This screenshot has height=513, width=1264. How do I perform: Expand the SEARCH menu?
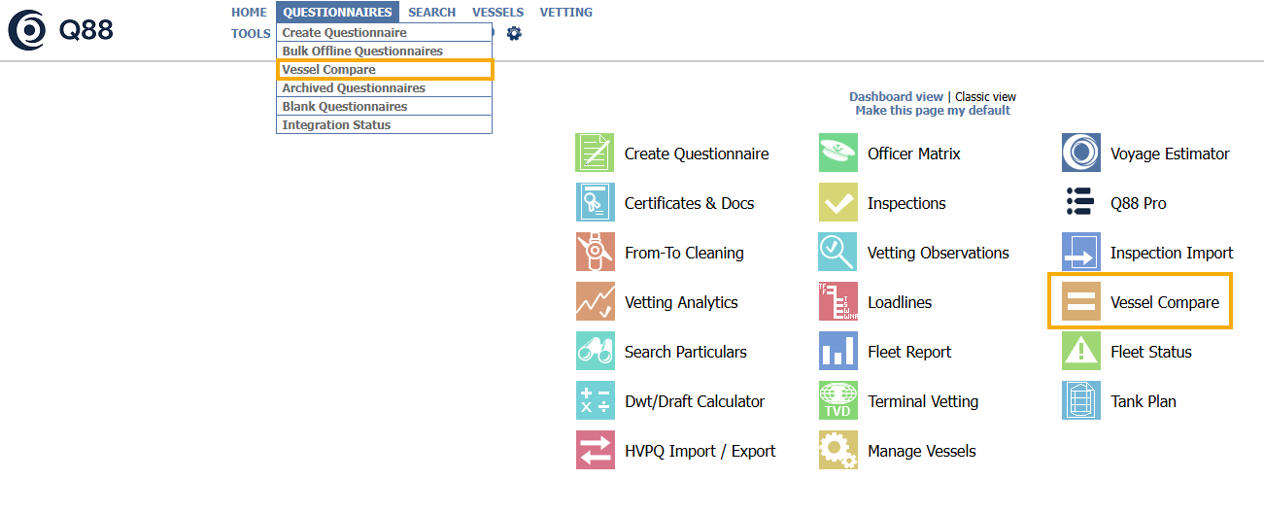click(x=431, y=13)
